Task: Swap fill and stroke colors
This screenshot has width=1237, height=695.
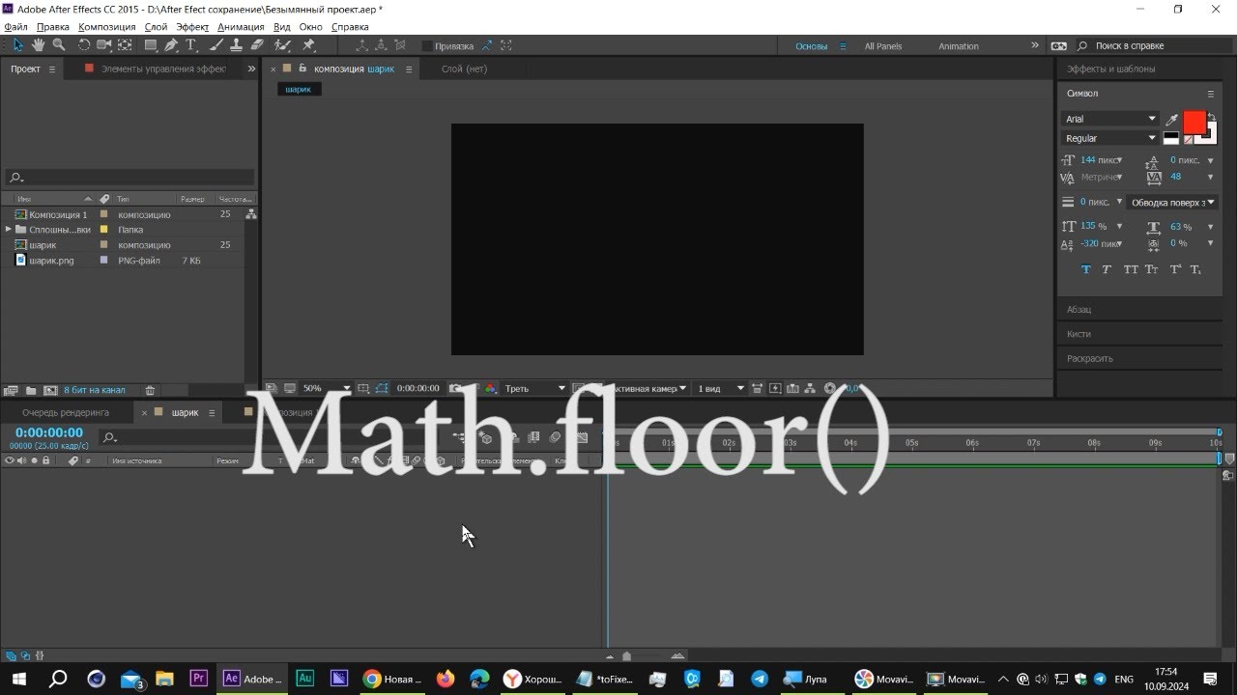Action: pos(1212,117)
